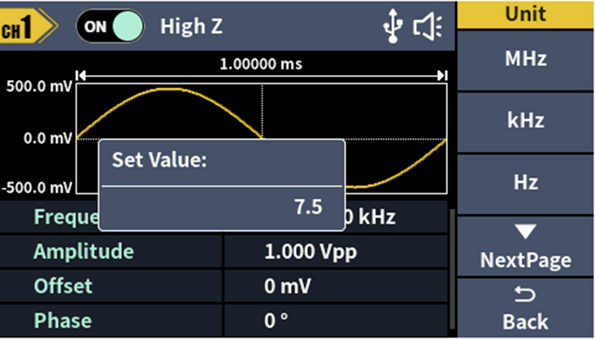
Task: Toggle channel 1 output ON switch
Action: 110,26
